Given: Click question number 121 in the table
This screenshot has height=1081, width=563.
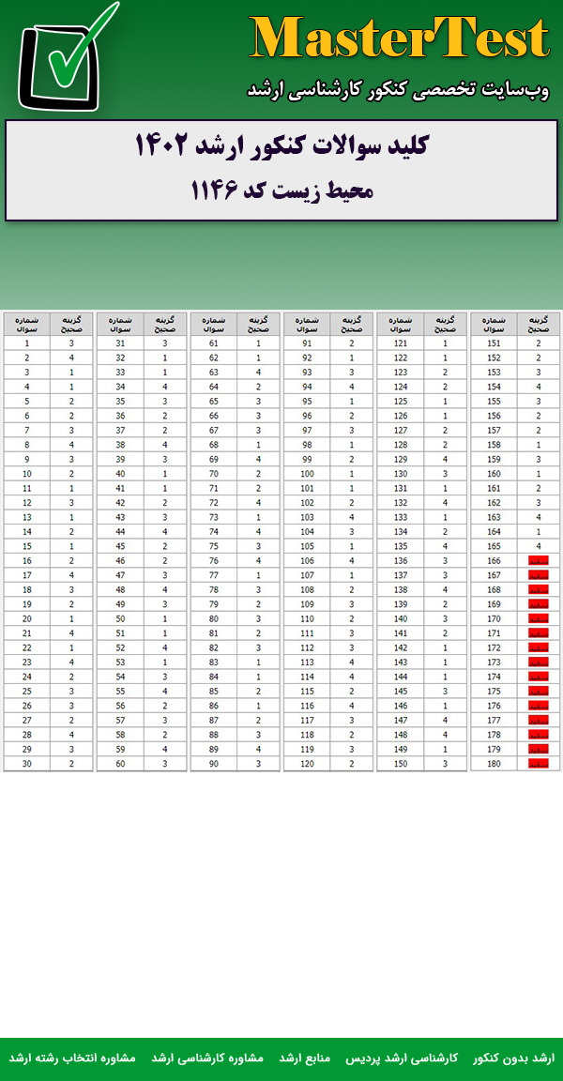Looking at the screenshot, I should pos(401,343).
